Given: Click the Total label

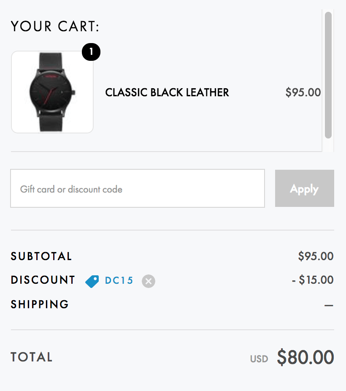Looking at the screenshot, I should click(x=32, y=357).
